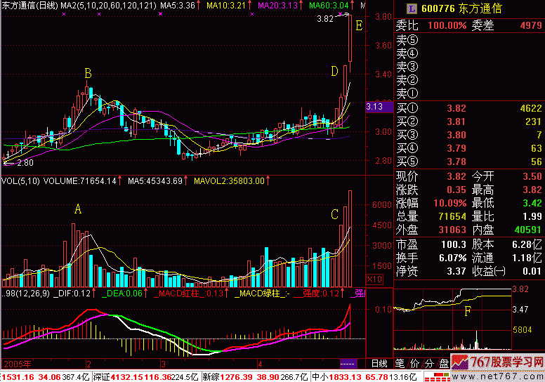The width and height of the screenshot is (545, 382).
Task: Click the 600776 东方通信 stock title
Action: coord(462,8)
